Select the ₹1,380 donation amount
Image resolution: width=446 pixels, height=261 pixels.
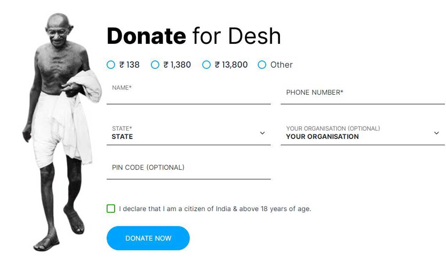pos(155,65)
